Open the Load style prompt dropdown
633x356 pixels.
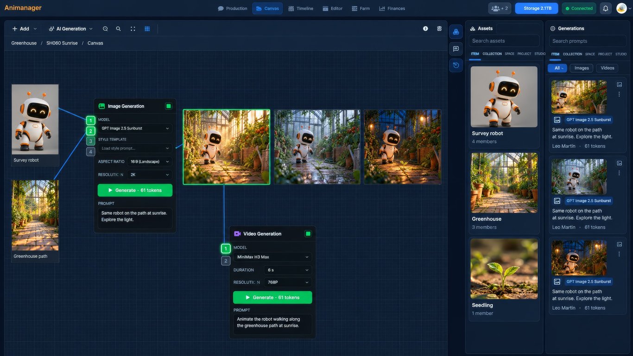(135, 148)
